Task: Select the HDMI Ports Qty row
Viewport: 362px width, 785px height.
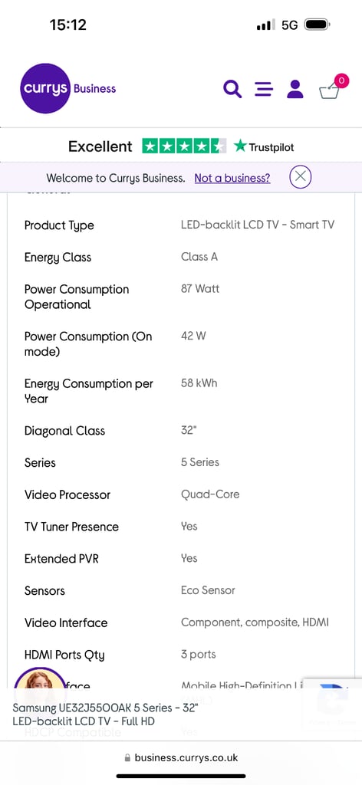Action: tap(181, 655)
